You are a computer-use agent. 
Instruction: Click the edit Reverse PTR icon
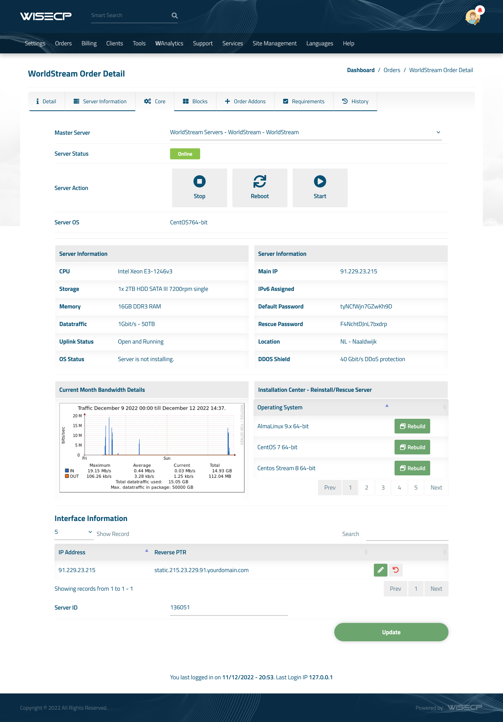coord(381,569)
